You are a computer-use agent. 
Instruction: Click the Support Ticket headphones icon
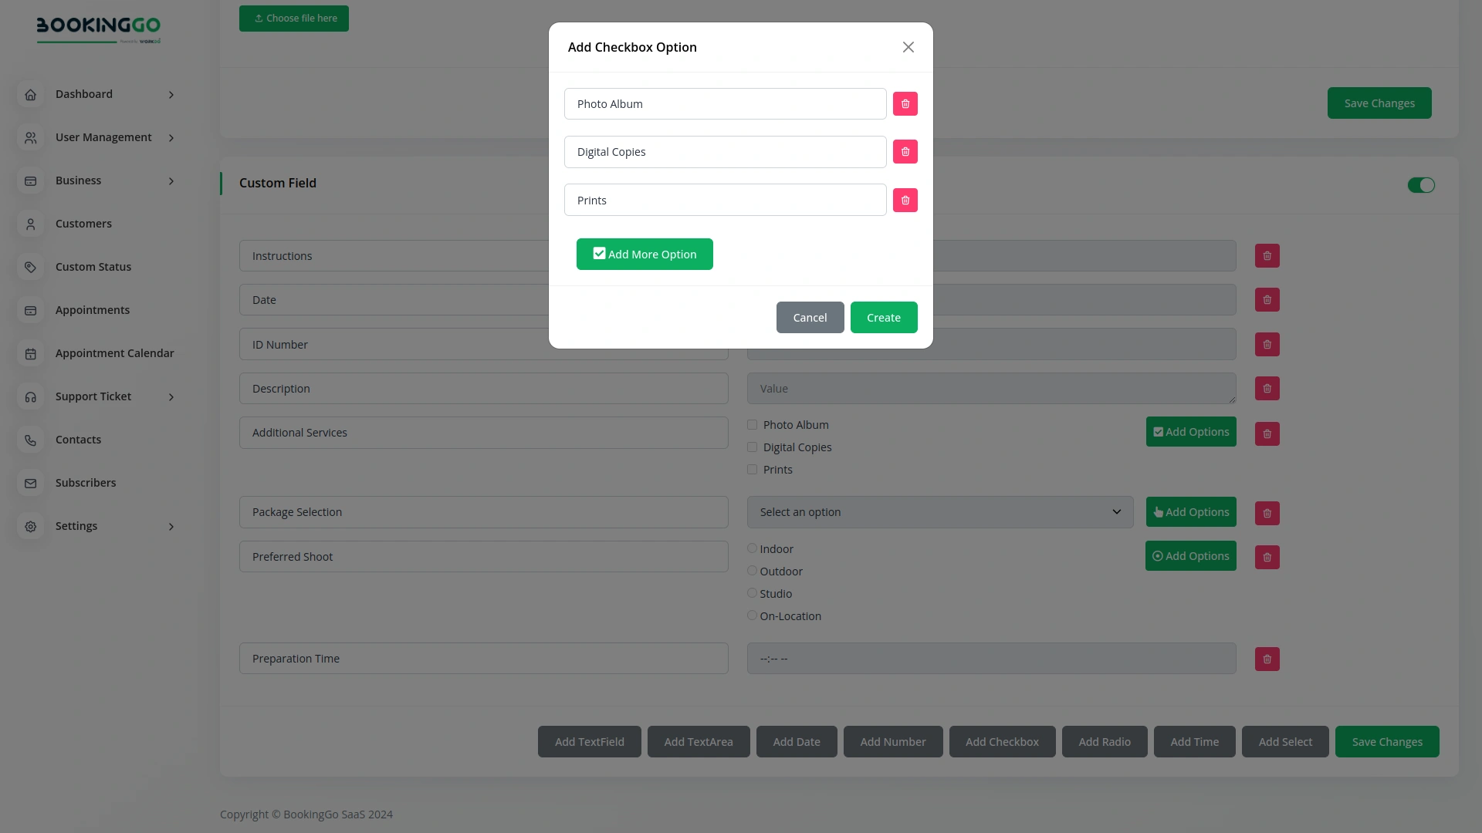[x=30, y=396]
